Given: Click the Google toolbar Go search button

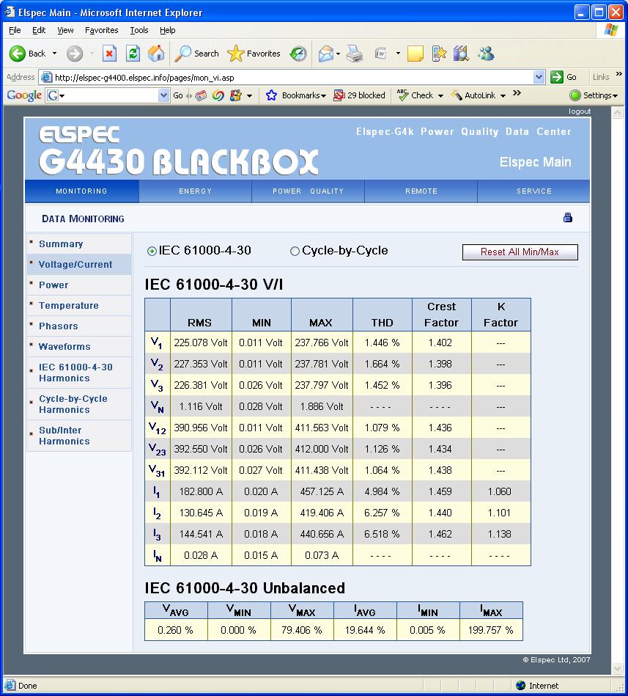Looking at the screenshot, I should point(178,95).
